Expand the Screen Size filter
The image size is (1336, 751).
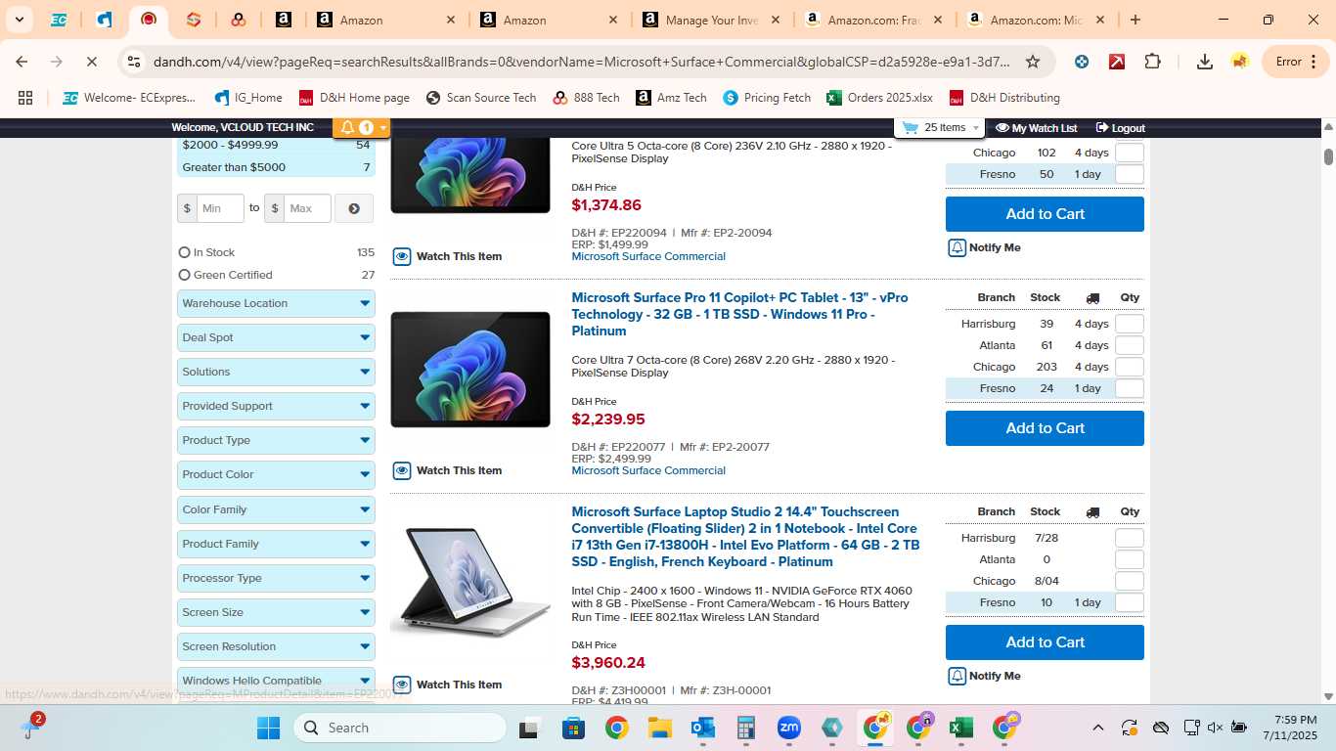(276, 612)
